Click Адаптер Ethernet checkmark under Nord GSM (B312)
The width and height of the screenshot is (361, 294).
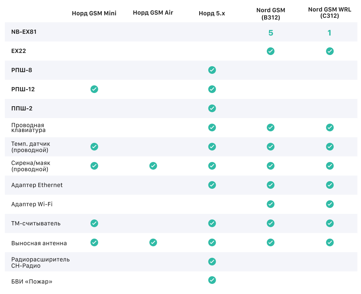270,185
